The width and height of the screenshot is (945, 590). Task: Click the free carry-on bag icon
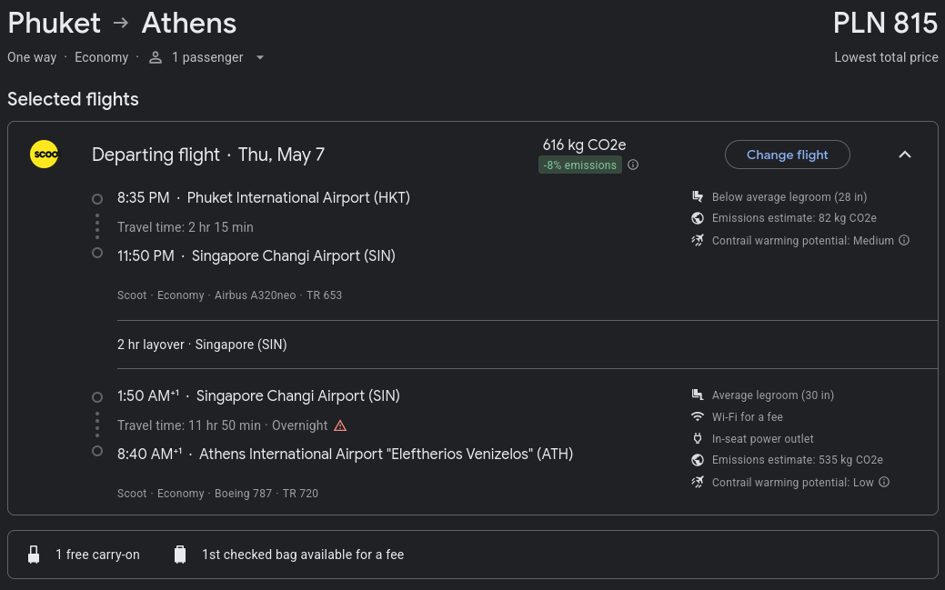(x=34, y=555)
